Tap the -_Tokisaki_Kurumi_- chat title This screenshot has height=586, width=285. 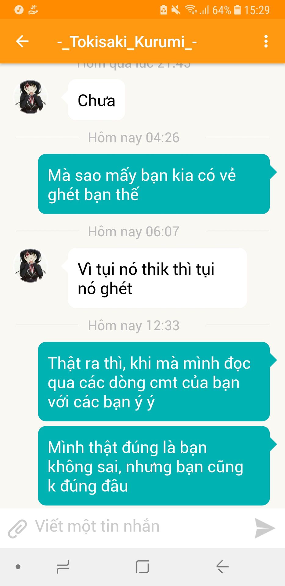(x=127, y=42)
